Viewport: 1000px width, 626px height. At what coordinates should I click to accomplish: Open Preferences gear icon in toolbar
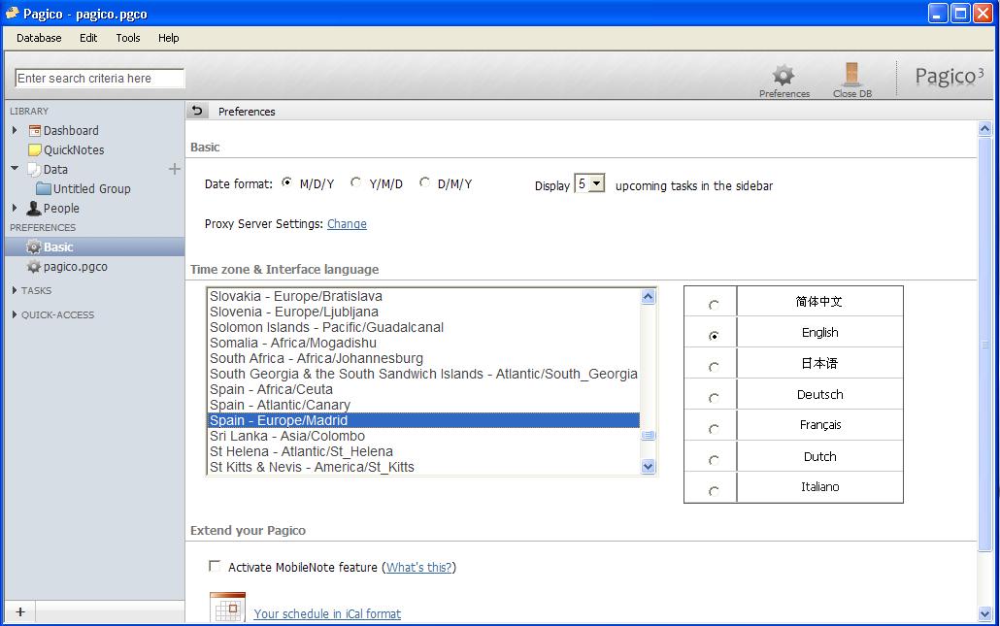(783, 76)
